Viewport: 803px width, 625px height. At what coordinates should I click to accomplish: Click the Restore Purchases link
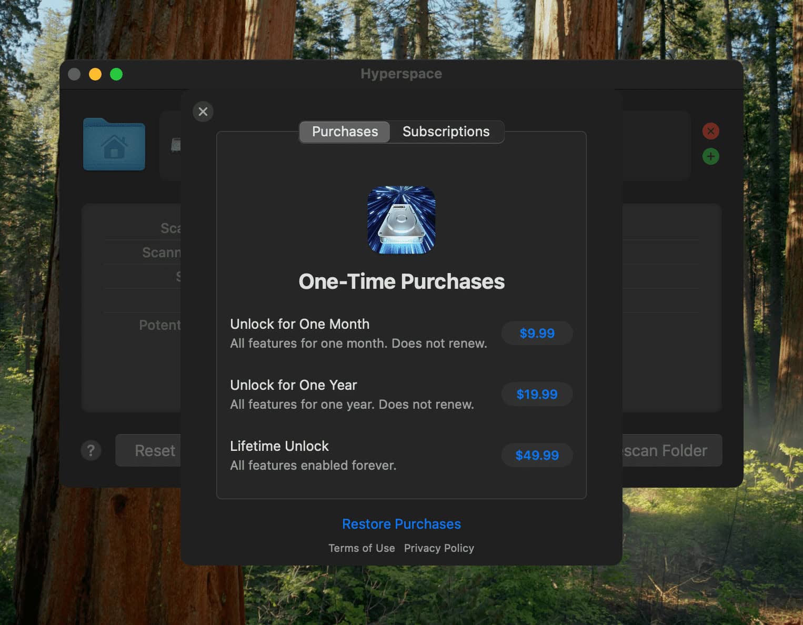coord(401,524)
